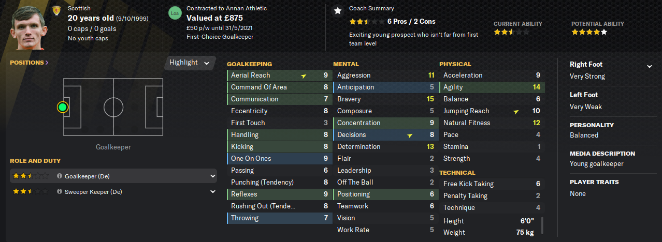This screenshot has width=662, height=242.
Task: Click the info icon beside Goalkeeper (De)
Action: (x=60, y=176)
